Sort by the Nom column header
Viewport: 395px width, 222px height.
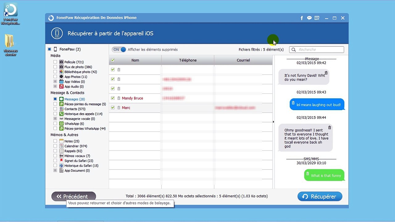(135, 60)
